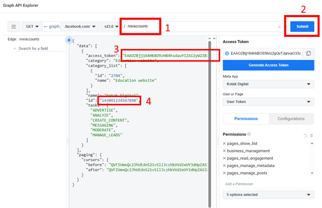This screenshot has height=208, width=322.
Task: Click the Graph API Explorer title
Action: pos(20,5)
